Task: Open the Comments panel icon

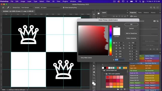Action: click(x=98, y=13)
